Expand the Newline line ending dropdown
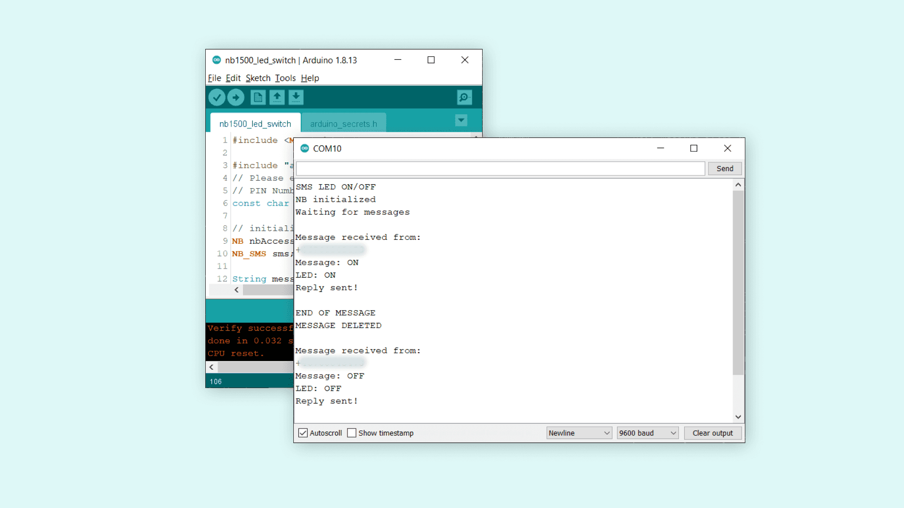The height and width of the screenshot is (508, 904). point(579,433)
